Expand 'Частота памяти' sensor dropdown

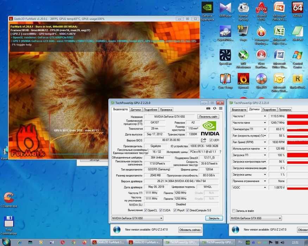pyautogui.click(x=265, y=123)
